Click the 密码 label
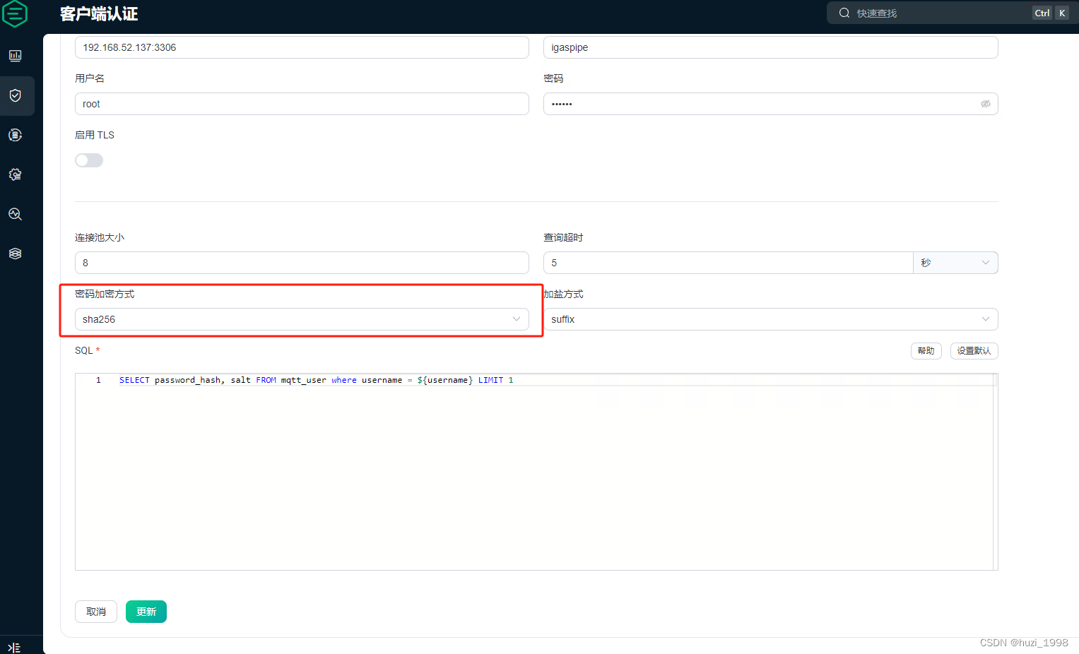1079x654 pixels. (x=553, y=78)
